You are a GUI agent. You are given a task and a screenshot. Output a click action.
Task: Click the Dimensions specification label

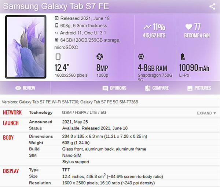pos(41,136)
